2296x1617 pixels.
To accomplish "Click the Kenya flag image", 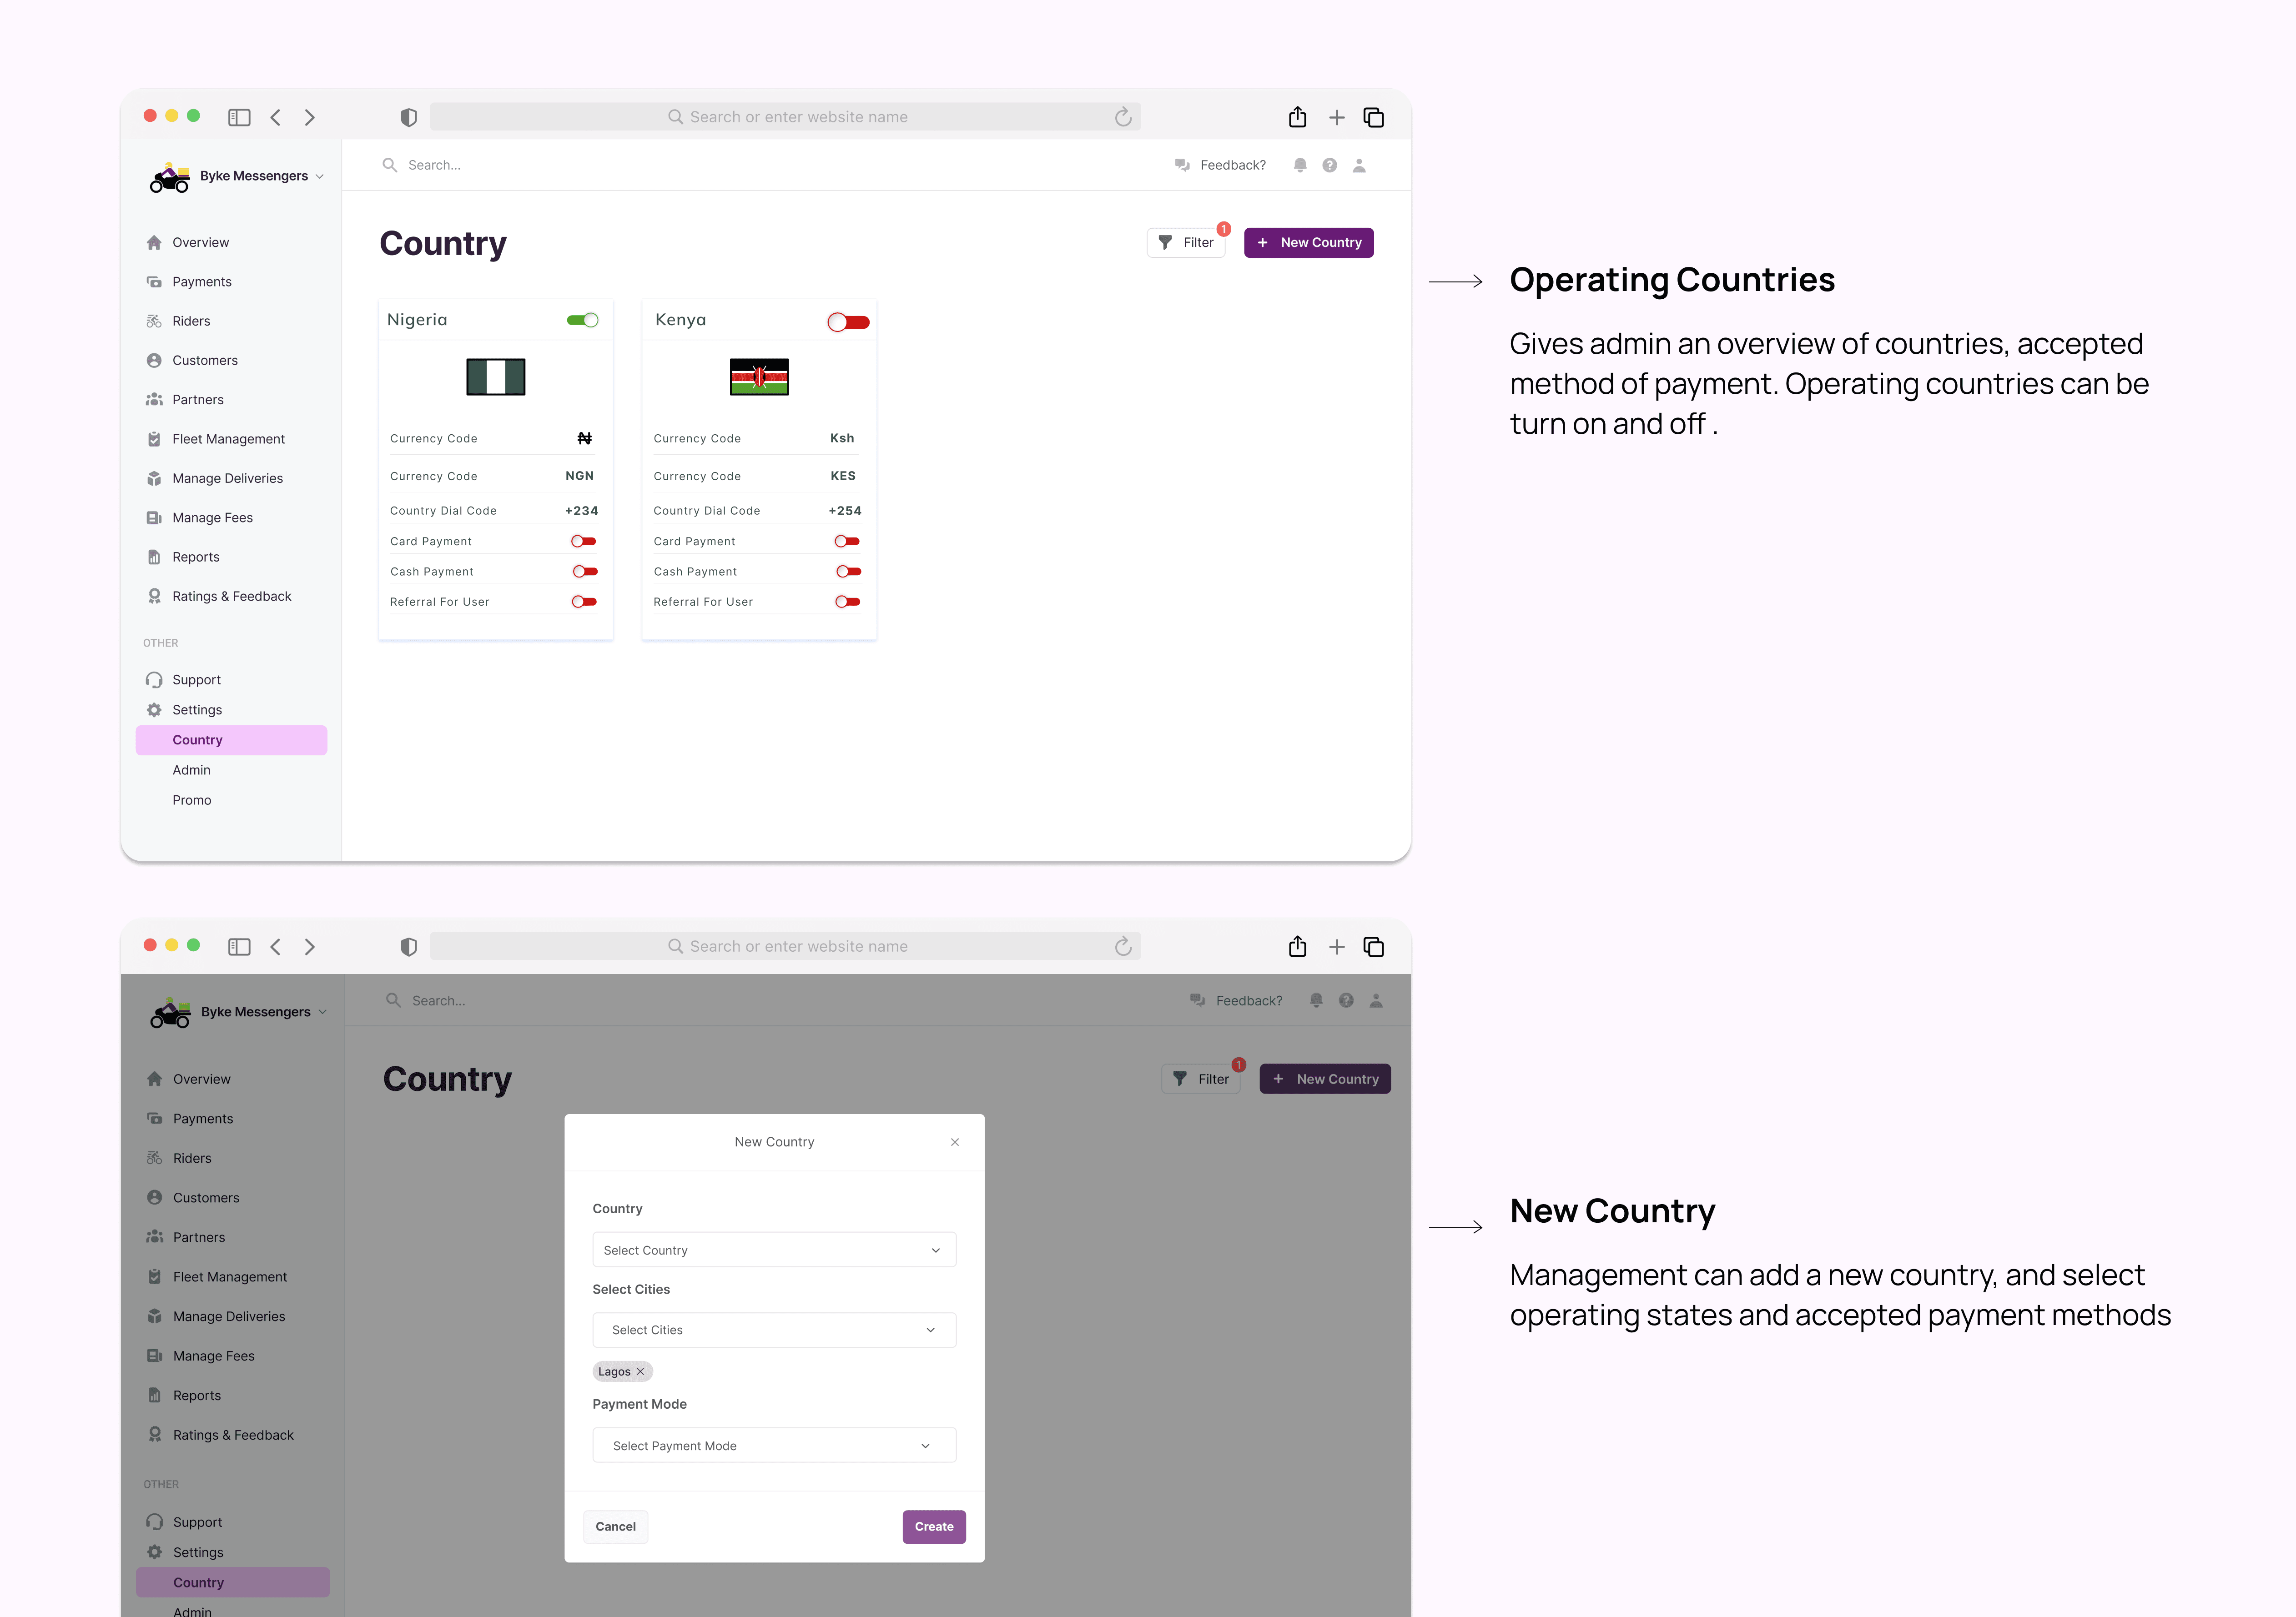I will [x=759, y=377].
